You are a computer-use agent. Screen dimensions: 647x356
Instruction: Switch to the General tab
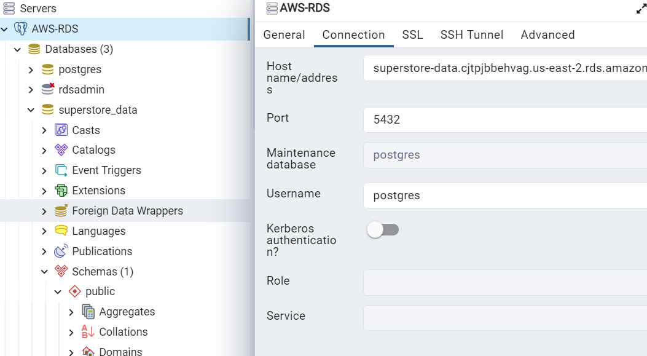point(284,35)
